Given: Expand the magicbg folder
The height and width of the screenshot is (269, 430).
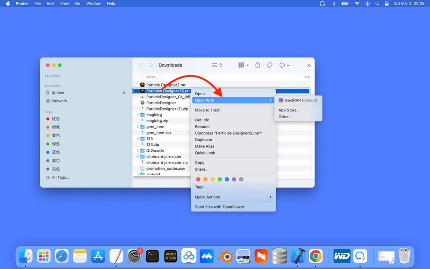Looking at the screenshot, I should coord(139,115).
